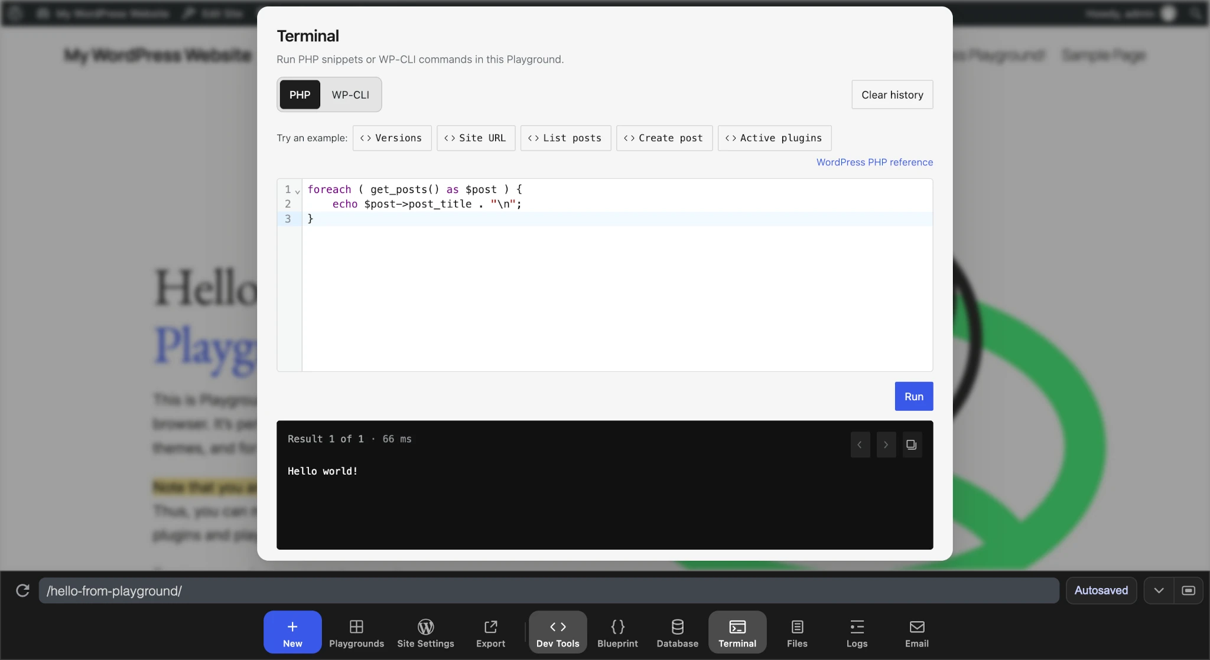Switch to WP-CLI mode
The height and width of the screenshot is (660, 1210).
coord(350,94)
